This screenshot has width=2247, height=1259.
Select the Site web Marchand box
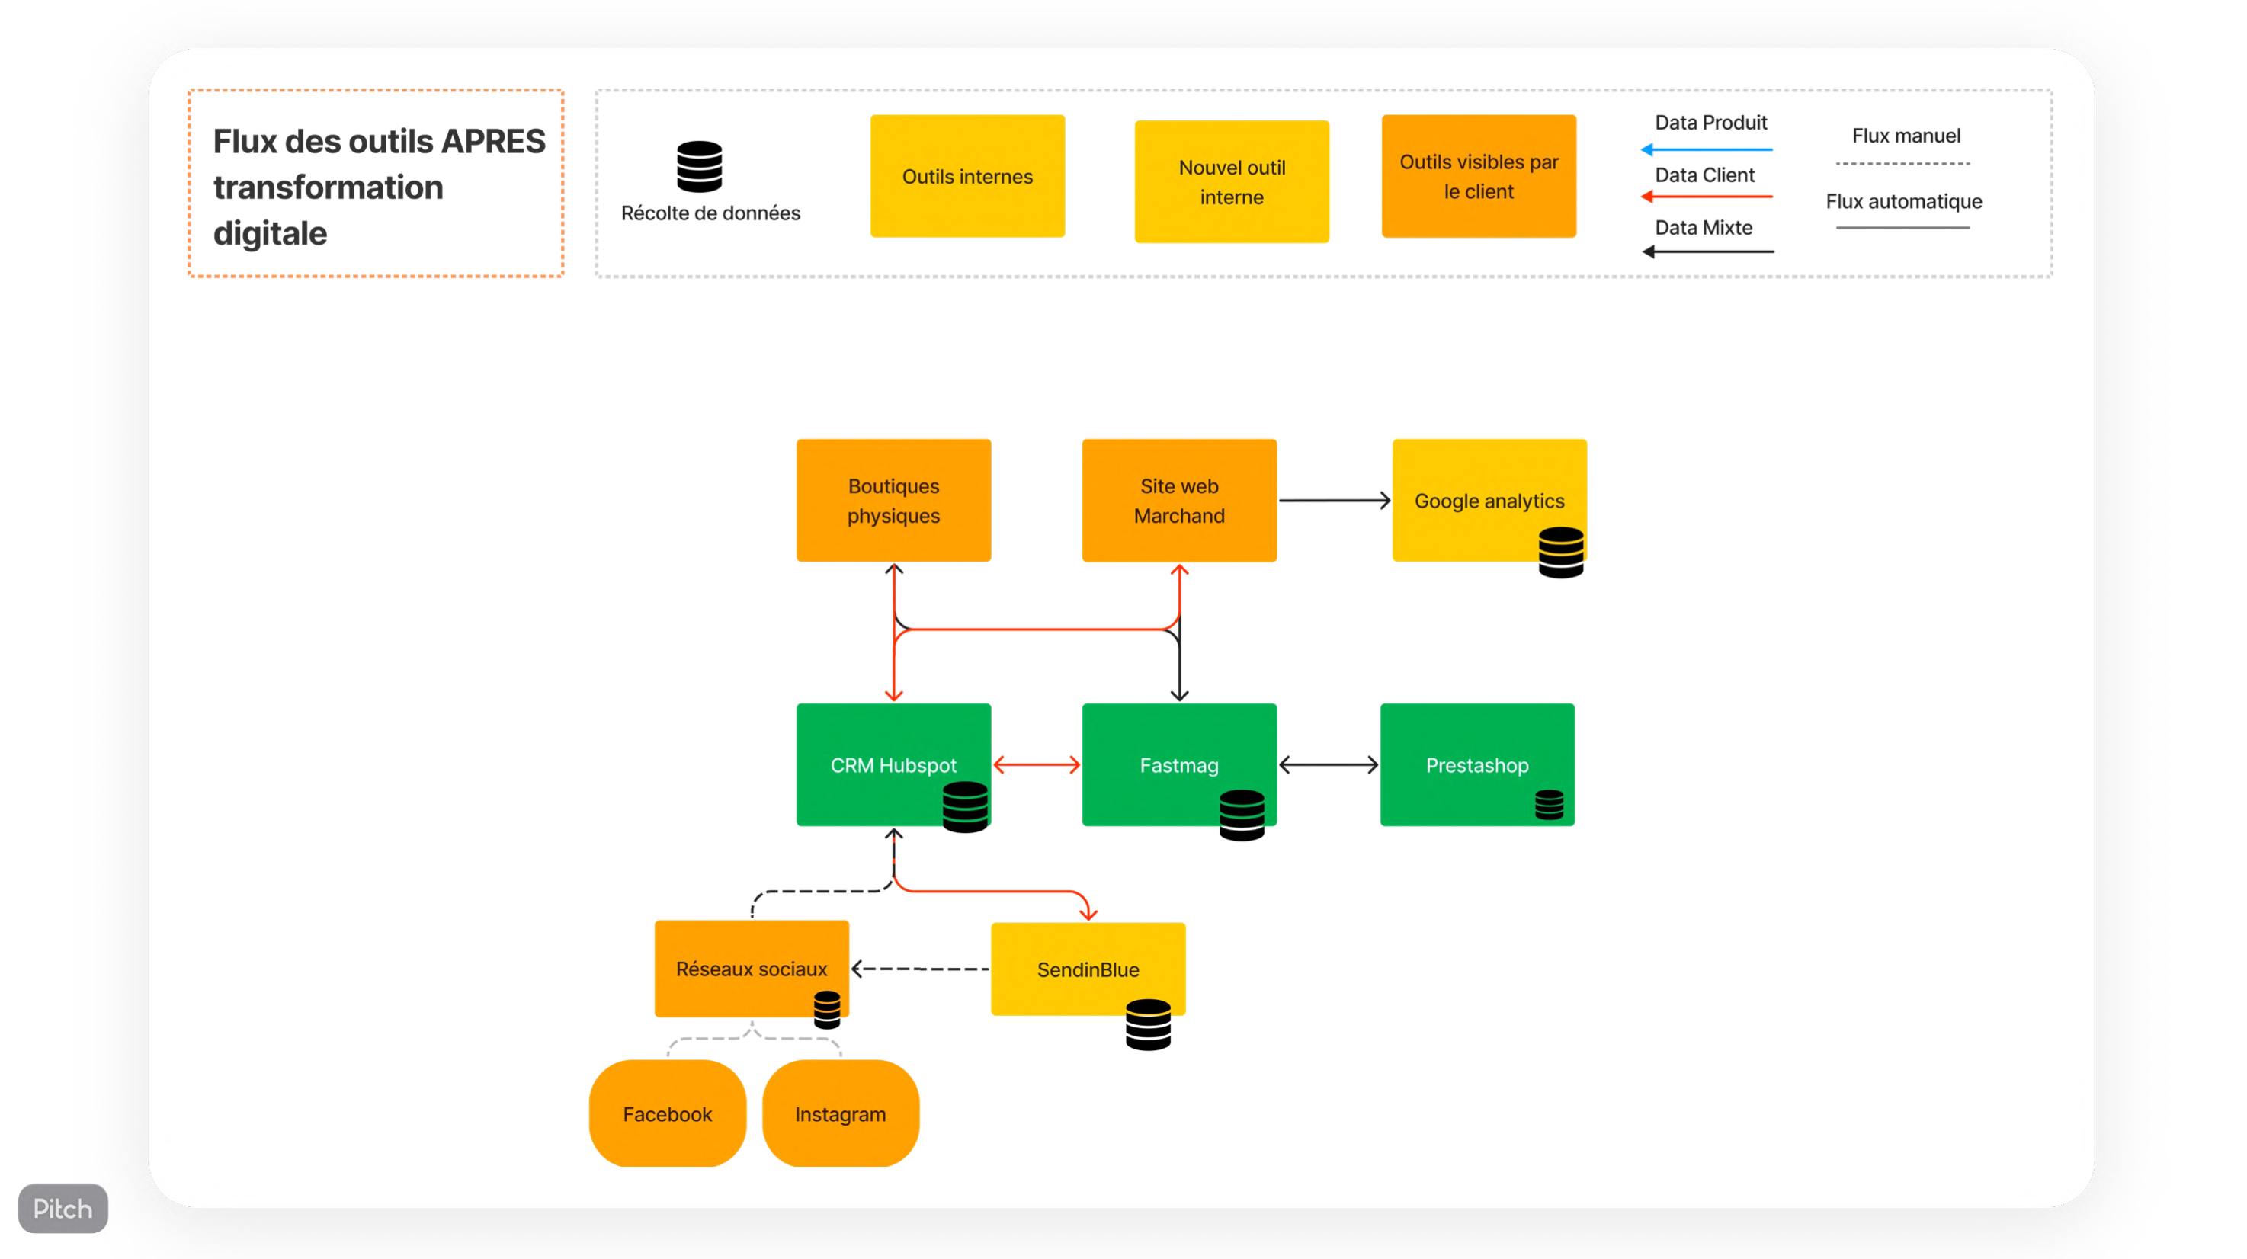coord(1178,501)
